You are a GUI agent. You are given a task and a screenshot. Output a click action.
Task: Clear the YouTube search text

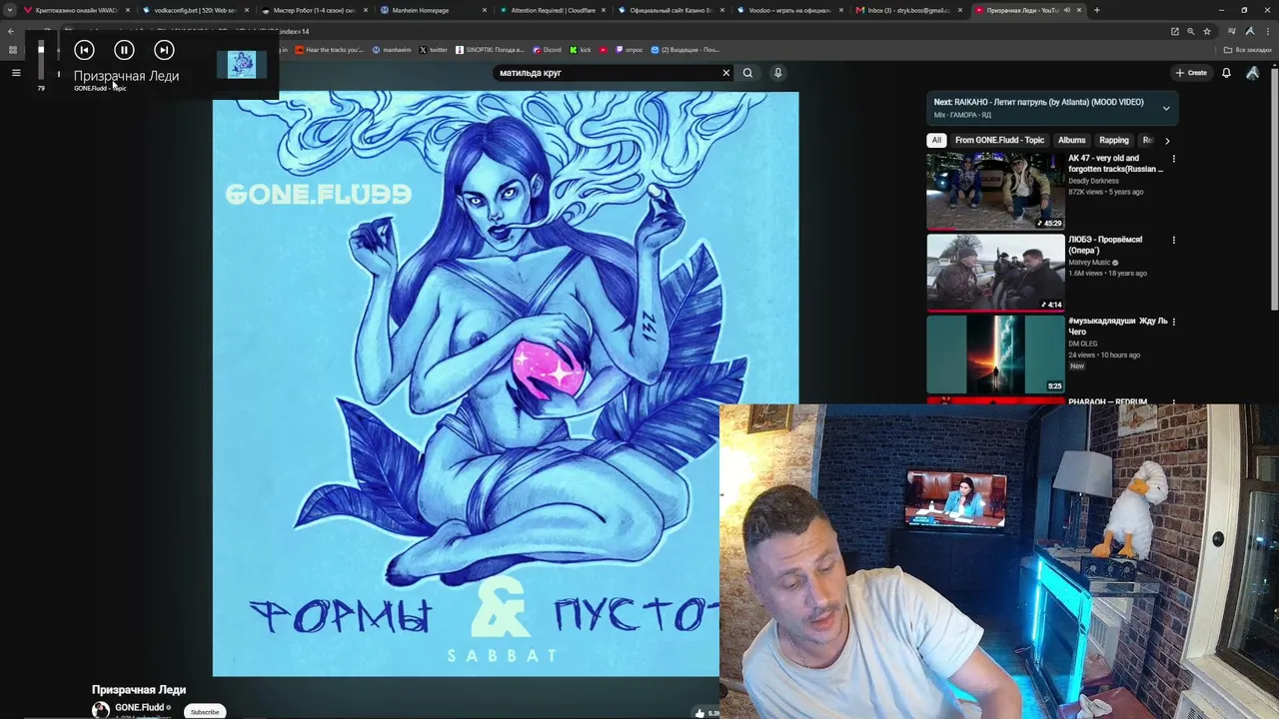(x=726, y=73)
